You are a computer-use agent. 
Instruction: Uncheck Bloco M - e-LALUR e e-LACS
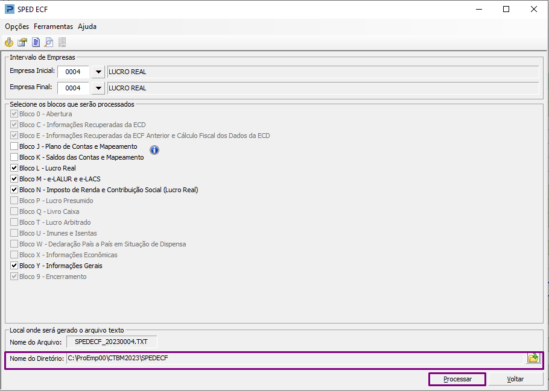click(x=14, y=179)
